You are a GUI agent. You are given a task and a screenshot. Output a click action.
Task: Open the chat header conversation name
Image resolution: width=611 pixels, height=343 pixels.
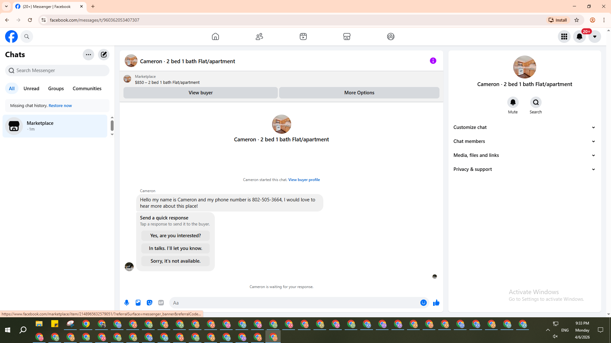pyautogui.click(x=187, y=61)
